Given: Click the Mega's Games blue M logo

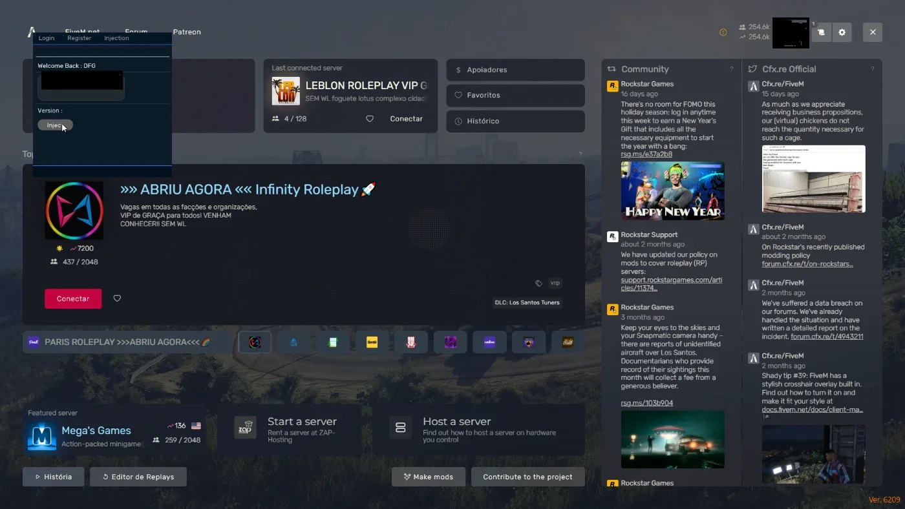Looking at the screenshot, I should pyautogui.click(x=42, y=436).
